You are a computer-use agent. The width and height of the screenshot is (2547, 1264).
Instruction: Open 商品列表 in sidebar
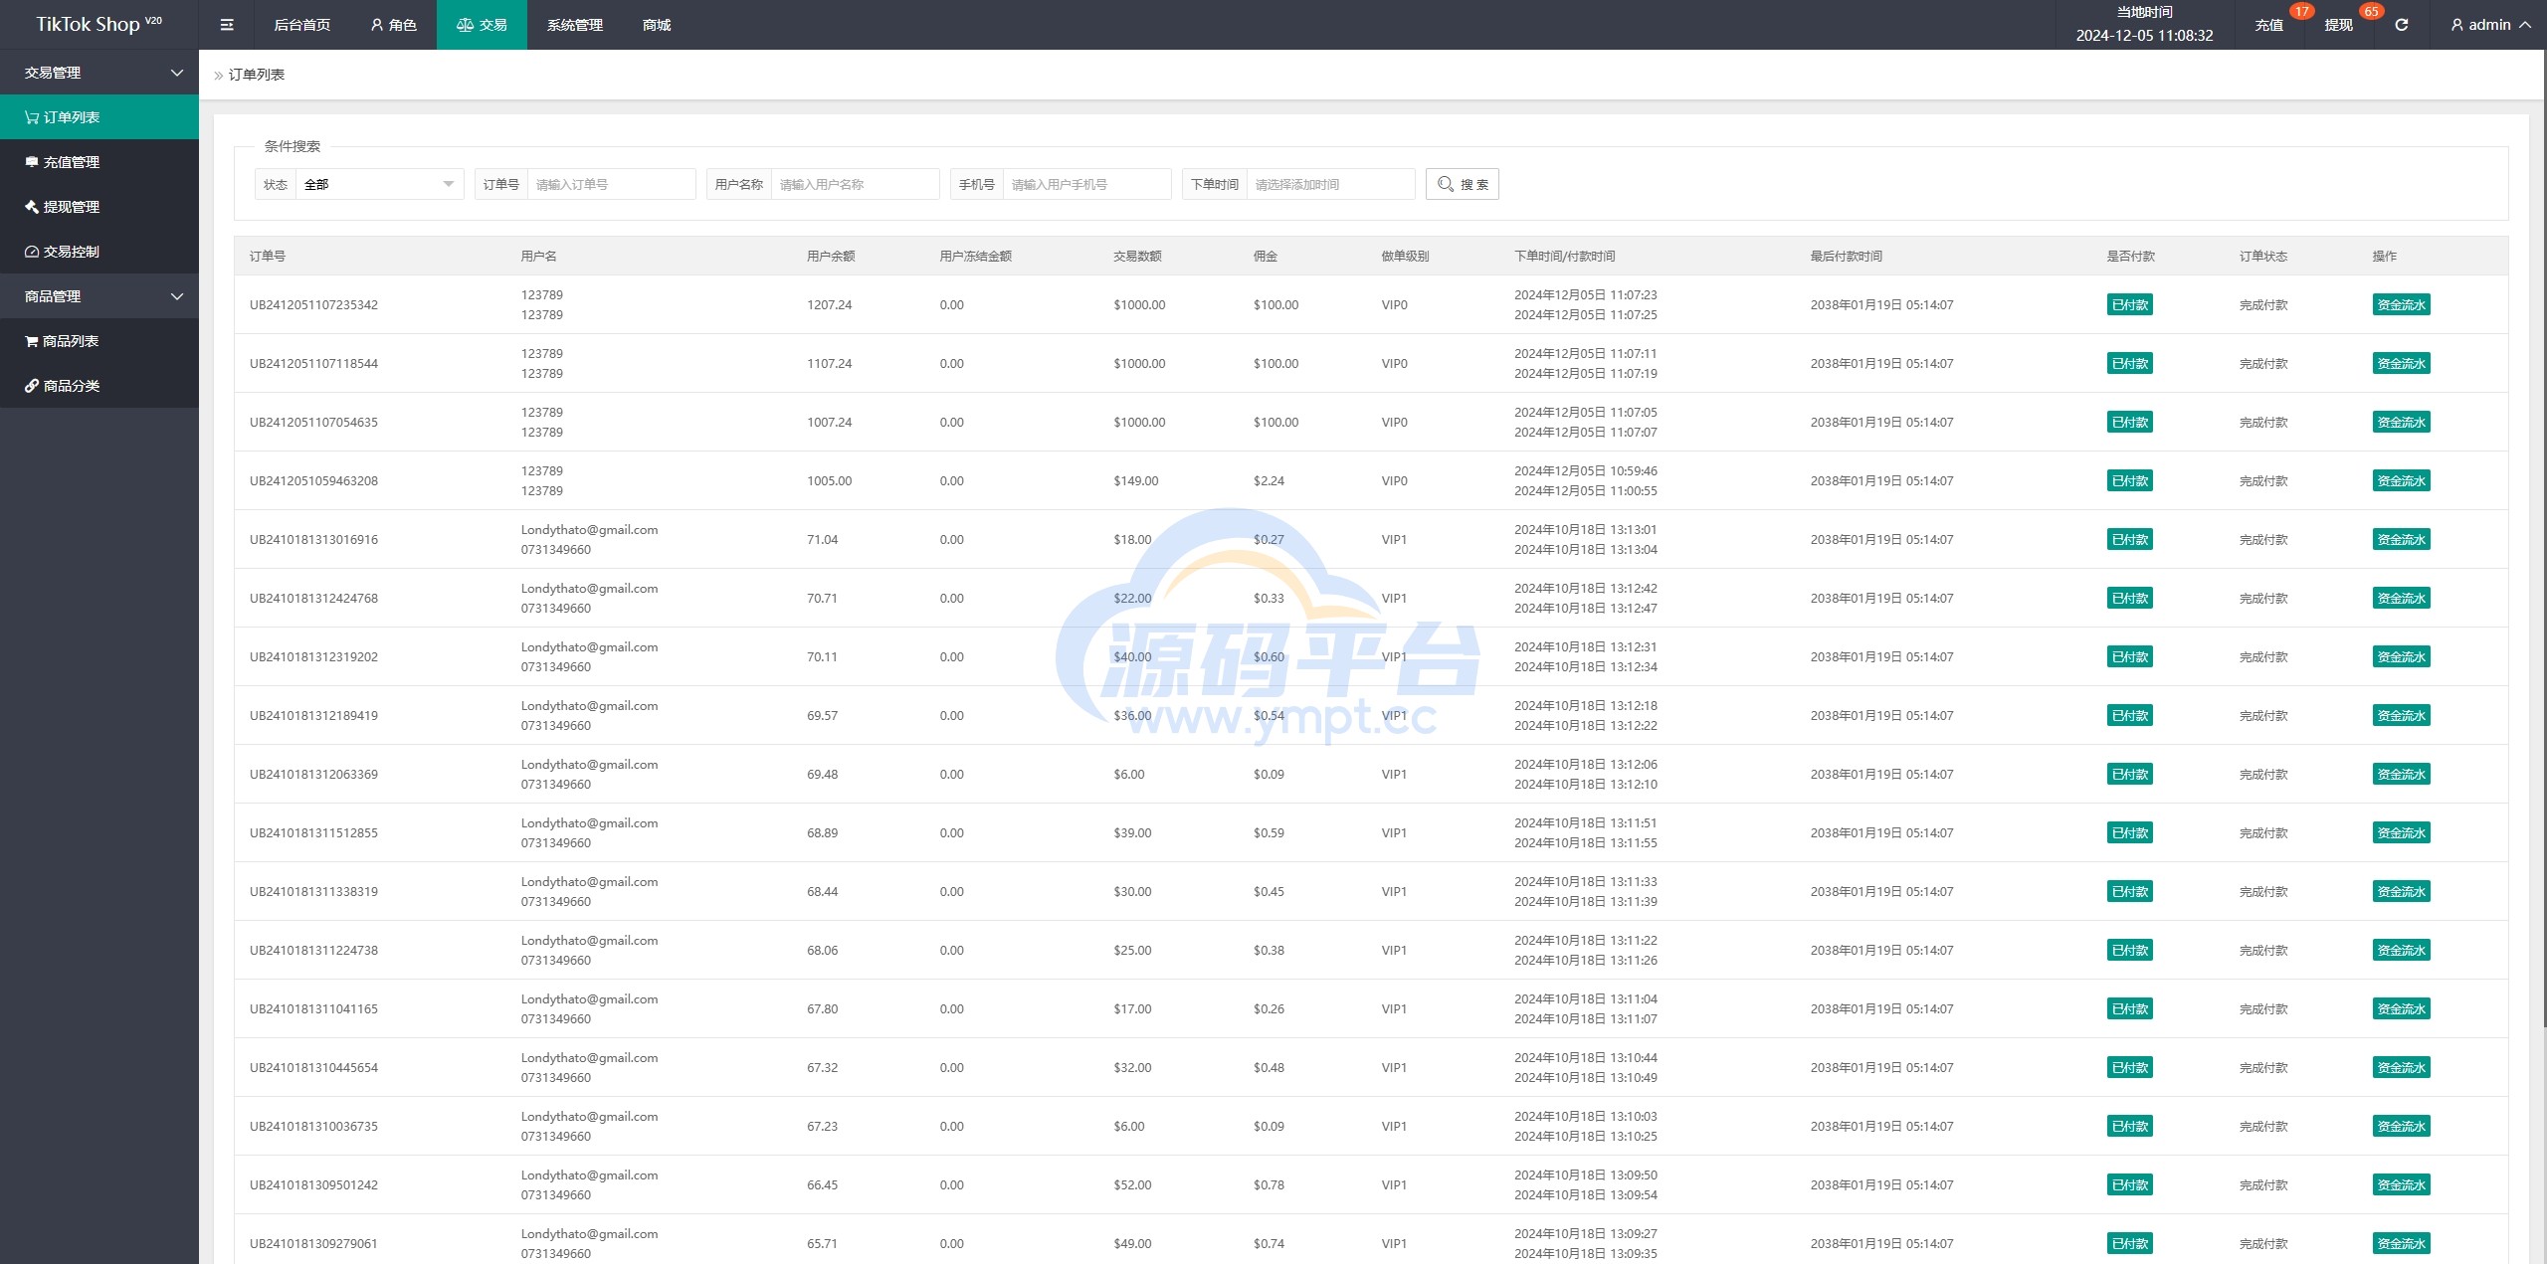99,341
